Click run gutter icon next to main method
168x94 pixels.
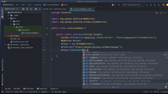(47, 34)
